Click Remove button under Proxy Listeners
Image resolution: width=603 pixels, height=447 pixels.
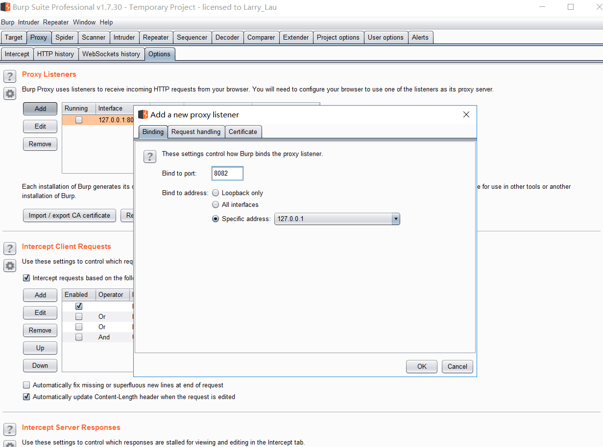[x=40, y=144]
